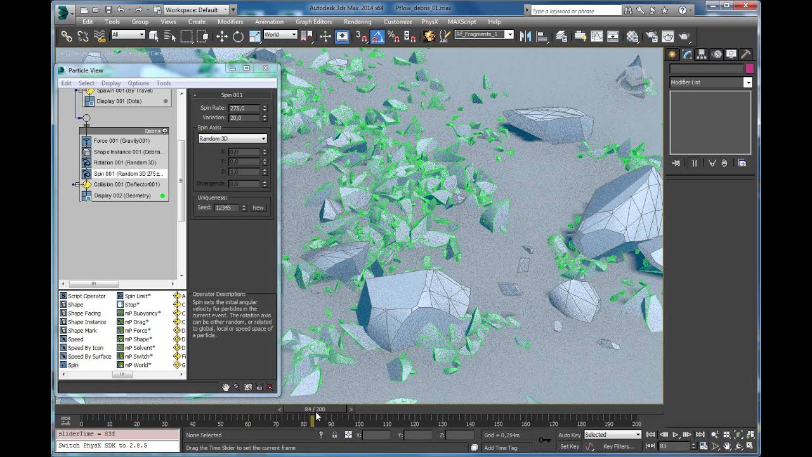Open Particle View Options menu
Image resolution: width=812 pixels, height=457 pixels.
[138, 83]
